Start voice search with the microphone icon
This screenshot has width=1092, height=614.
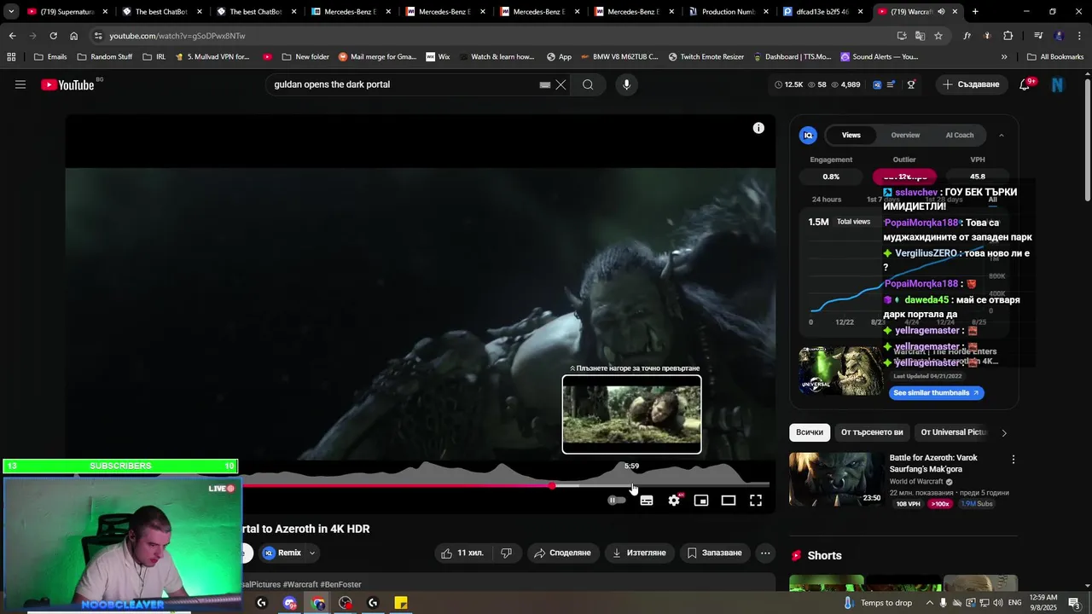click(626, 84)
